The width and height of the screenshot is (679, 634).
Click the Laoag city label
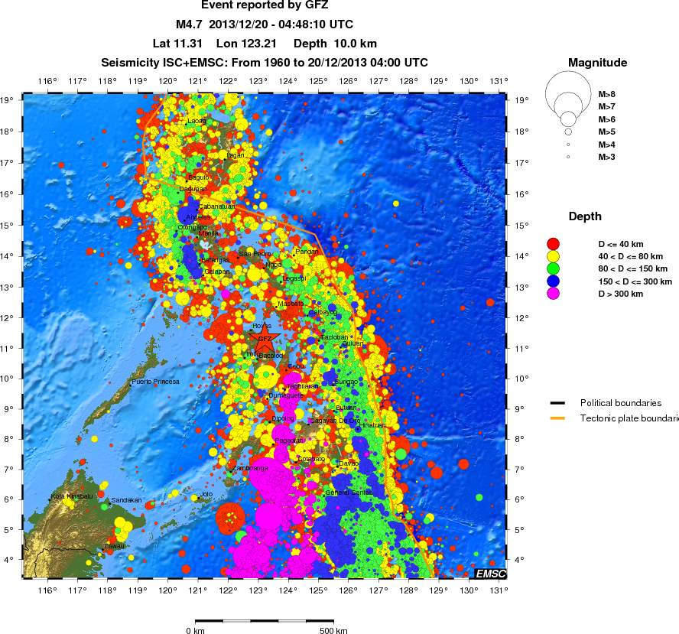(197, 121)
